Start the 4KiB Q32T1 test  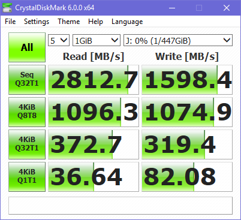(27, 144)
